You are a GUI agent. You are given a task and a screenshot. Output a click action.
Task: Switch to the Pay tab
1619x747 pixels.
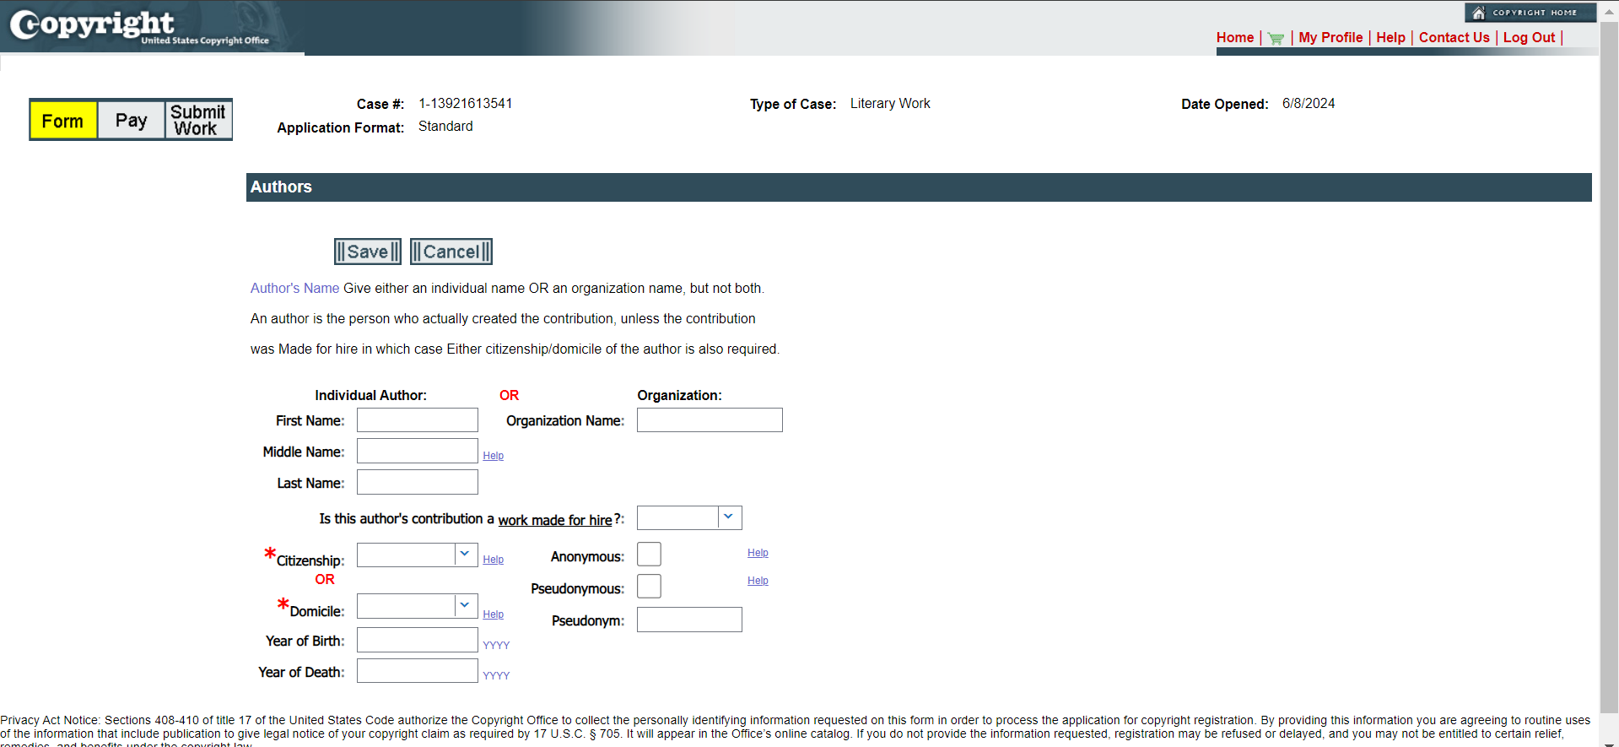tap(131, 121)
